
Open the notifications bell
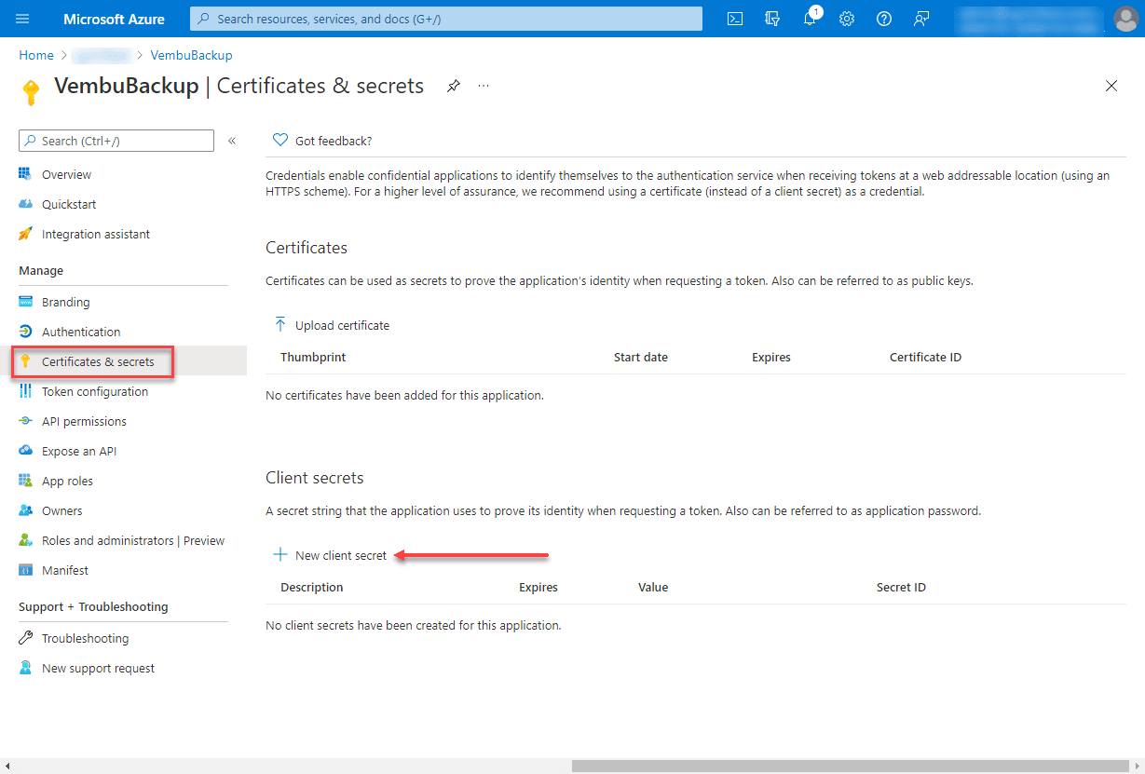[810, 19]
